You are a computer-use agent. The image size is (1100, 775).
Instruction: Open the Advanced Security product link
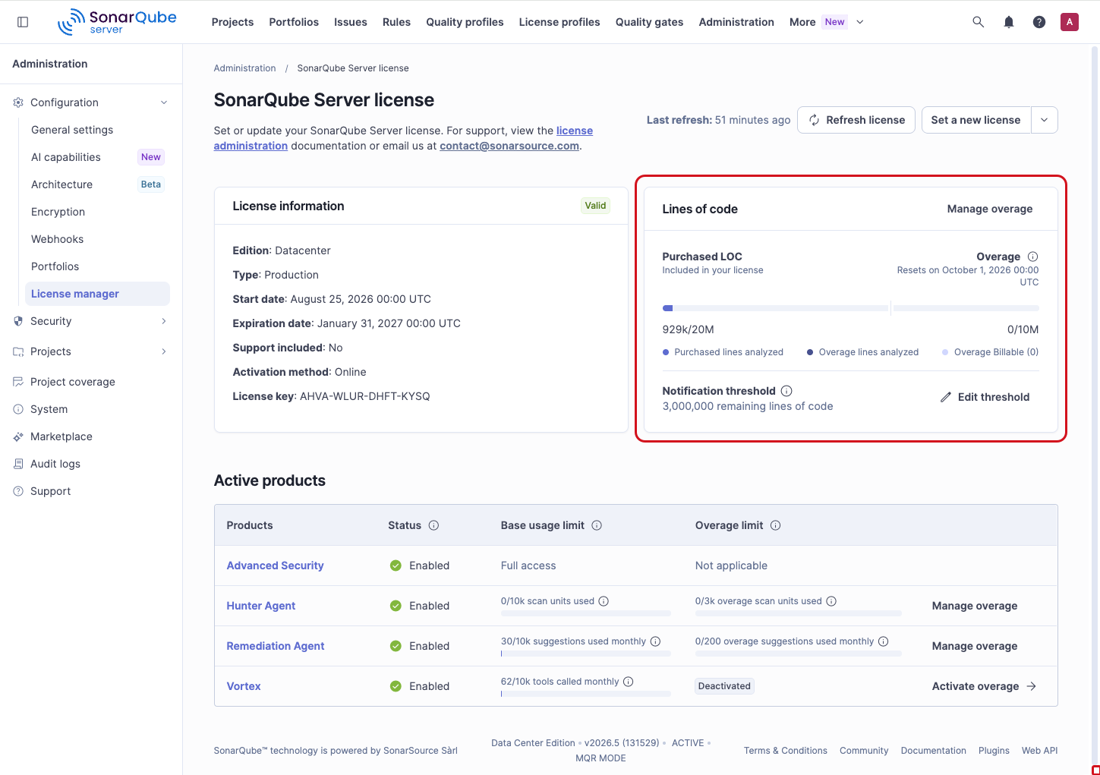pos(275,565)
